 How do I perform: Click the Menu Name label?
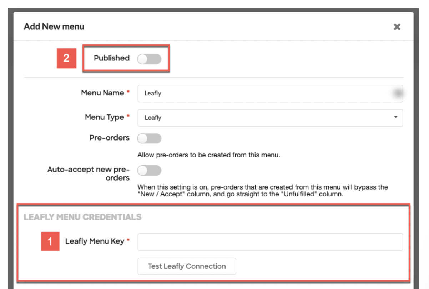pyautogui.click(x=102, y=93)
